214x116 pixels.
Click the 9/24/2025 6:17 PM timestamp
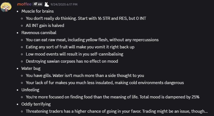pyautogui.click(x=64, y=4)
